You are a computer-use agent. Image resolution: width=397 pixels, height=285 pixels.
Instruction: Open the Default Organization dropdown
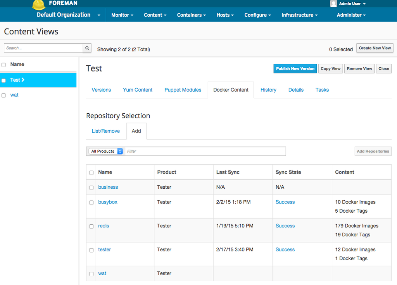(x=69, y=15)
